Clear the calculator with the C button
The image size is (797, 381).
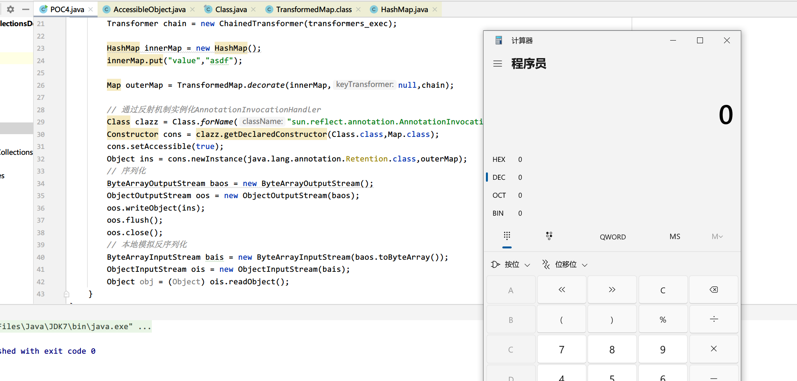point(663,290)
